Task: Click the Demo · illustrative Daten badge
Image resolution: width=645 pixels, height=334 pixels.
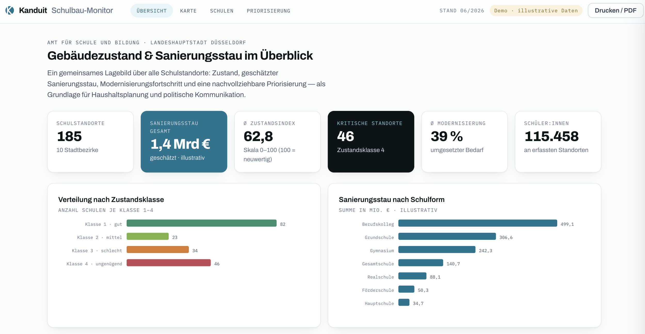Action: (x=536, y=11)
